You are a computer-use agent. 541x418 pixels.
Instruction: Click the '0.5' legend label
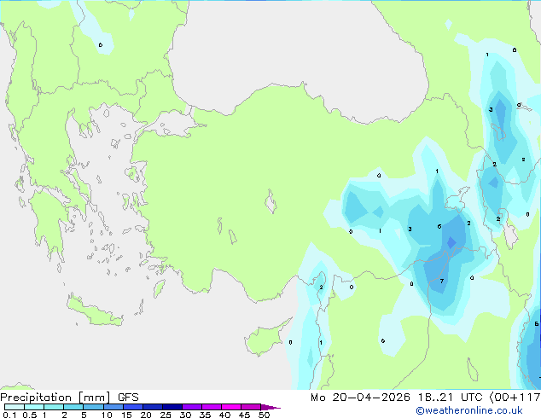coord(30,415)
